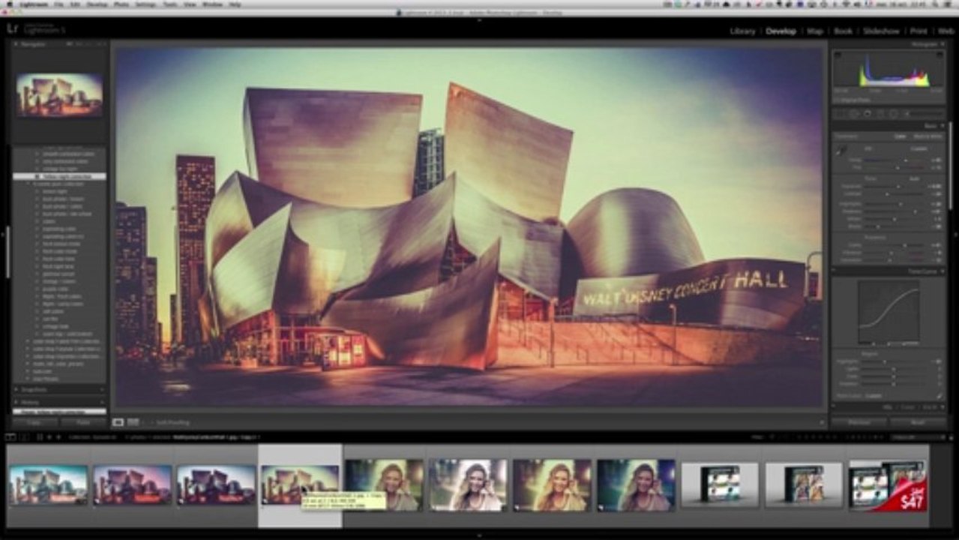Go back with filmstrip left arrow

[49, 436]
